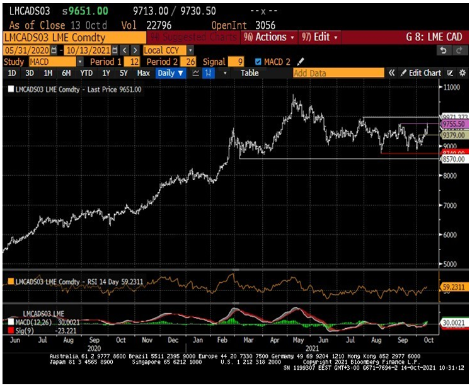Click the 8570.00 price label on axis
472x388 pixels.
pos(454,159)
